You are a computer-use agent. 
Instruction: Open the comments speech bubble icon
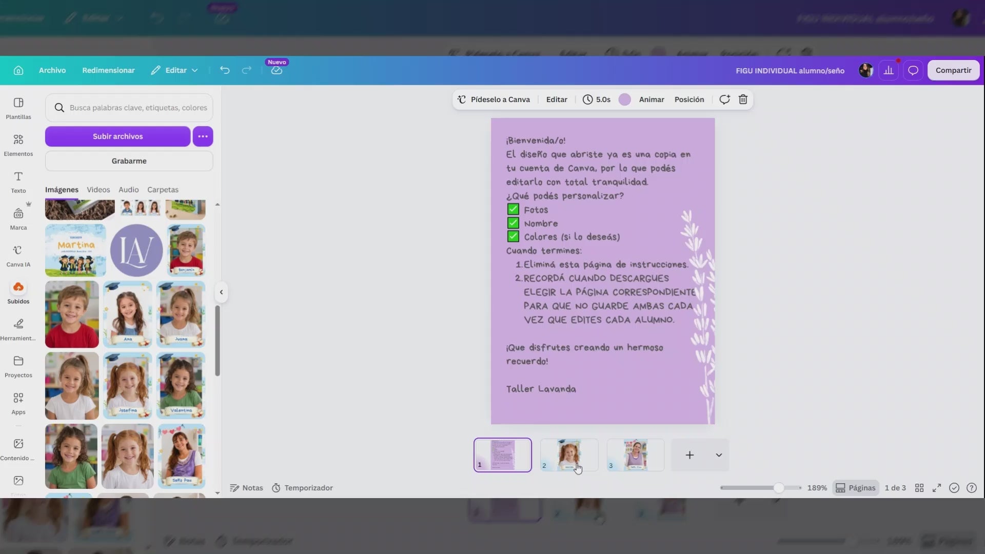[913, 70]
